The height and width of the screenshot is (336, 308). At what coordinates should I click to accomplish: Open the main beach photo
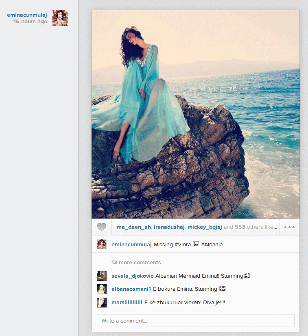pyautogui.click(x=195, y=114)
